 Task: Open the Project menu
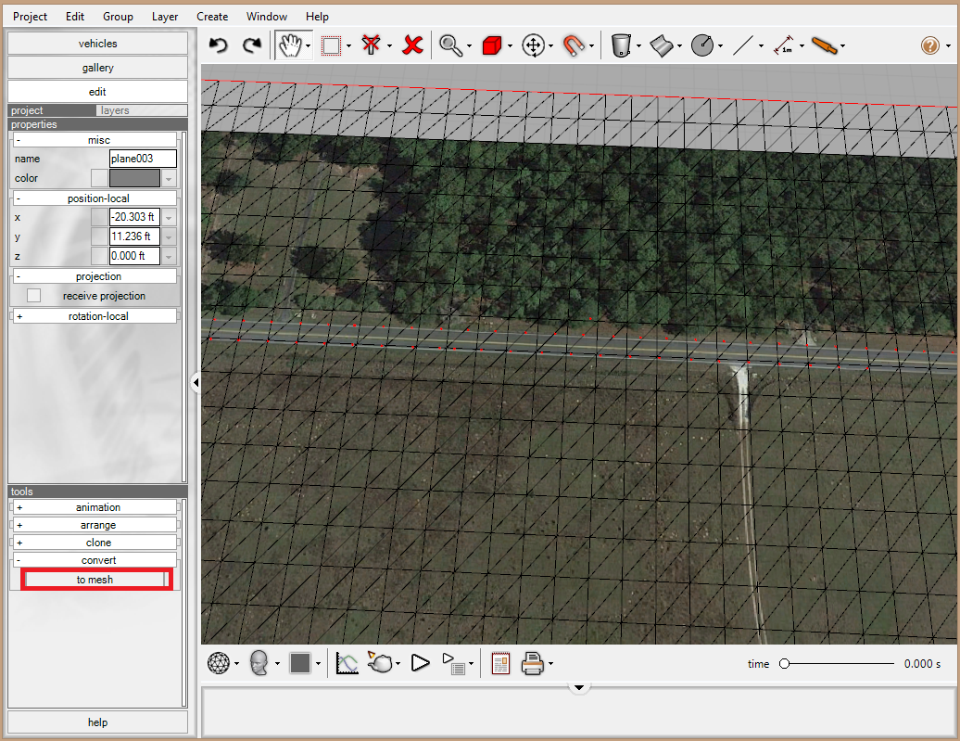(x=30, y=17)
